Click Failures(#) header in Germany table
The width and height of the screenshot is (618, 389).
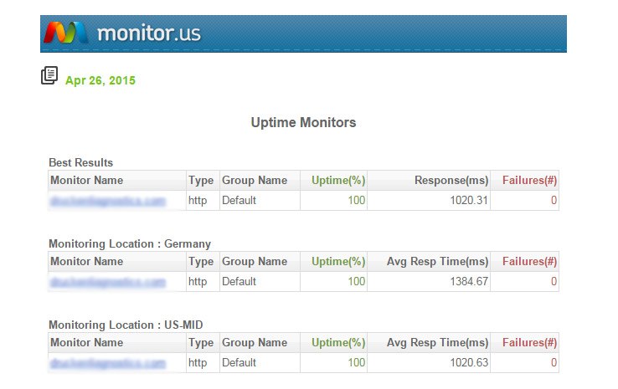coord(529,262)
